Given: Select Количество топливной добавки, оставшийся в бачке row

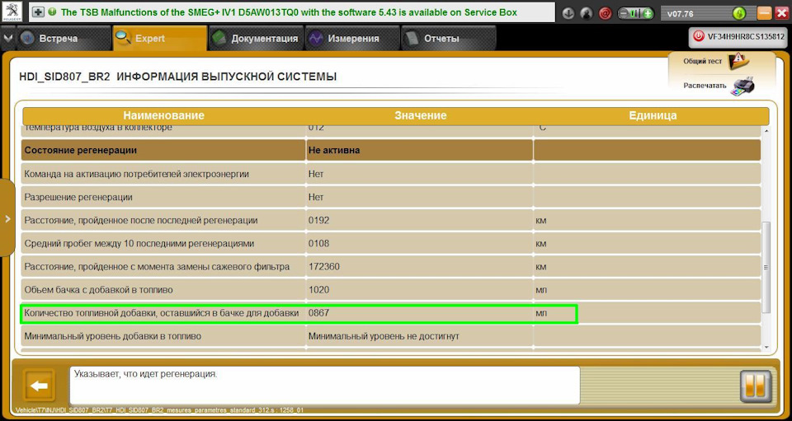Looking at the screenshot, I should pos(391,313).
